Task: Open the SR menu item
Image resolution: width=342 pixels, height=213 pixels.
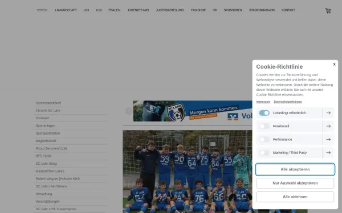Action: pyautogui.click(x=215, y=10)
